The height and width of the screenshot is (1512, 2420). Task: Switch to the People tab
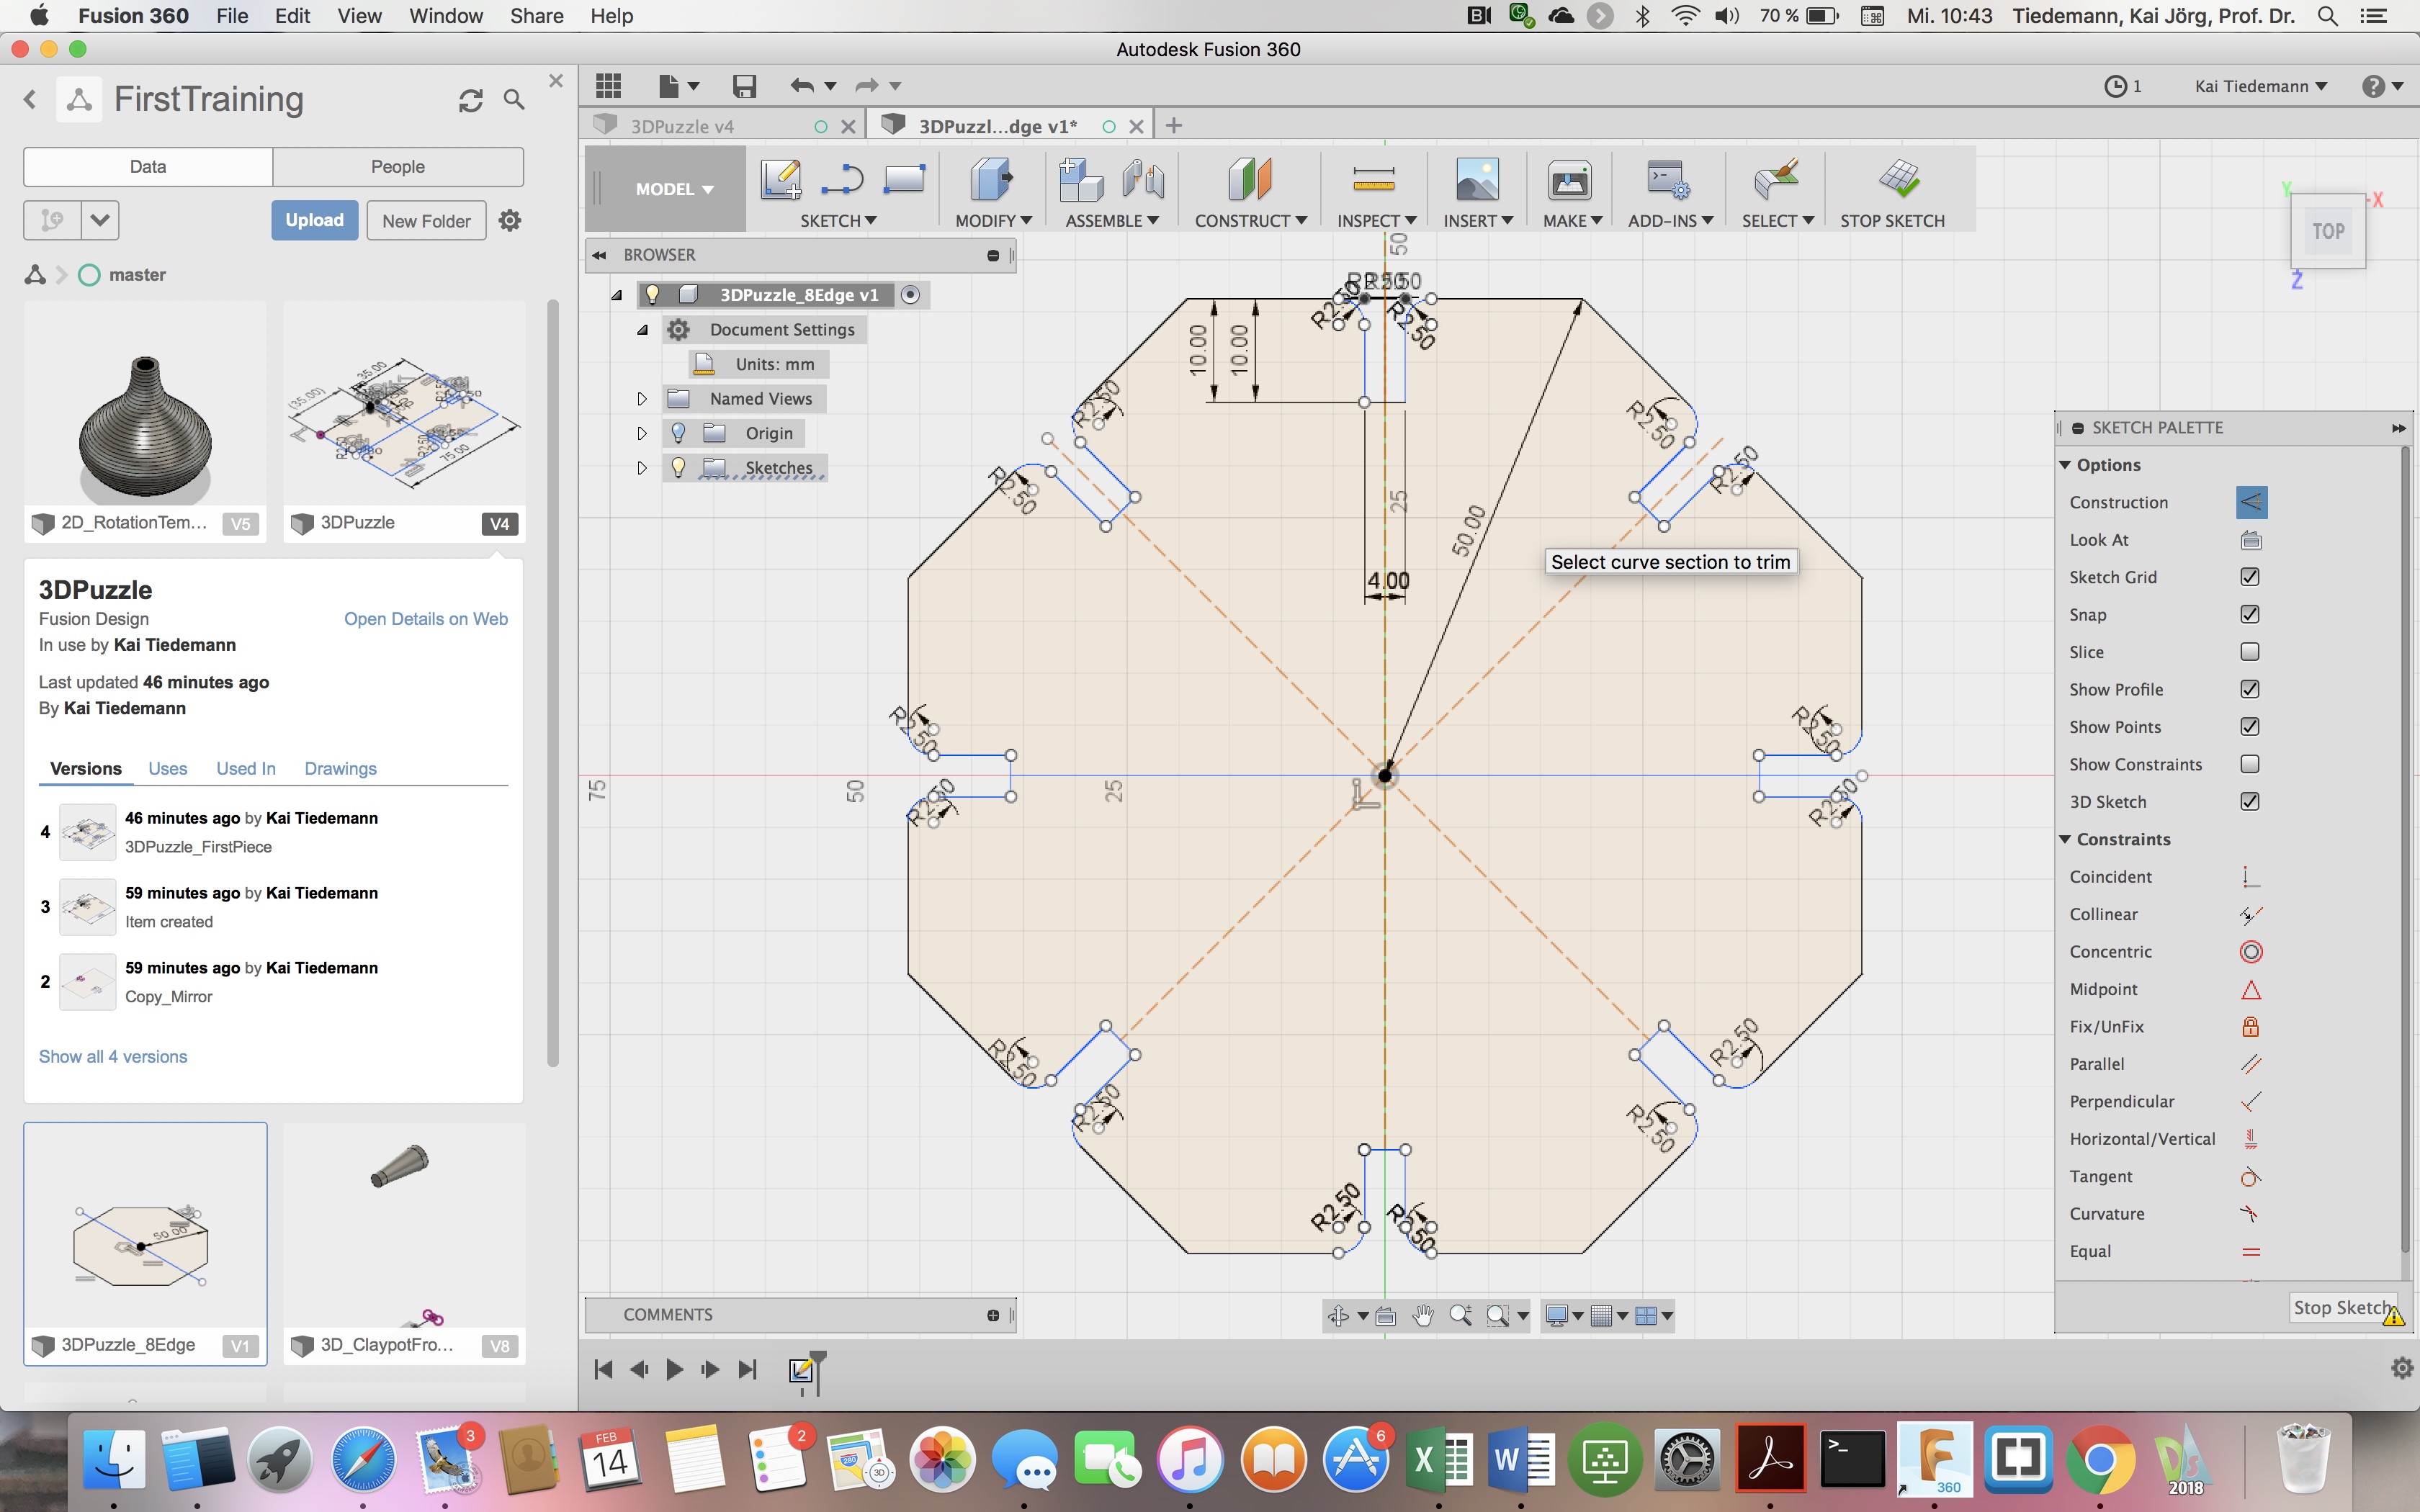[397, 167]
